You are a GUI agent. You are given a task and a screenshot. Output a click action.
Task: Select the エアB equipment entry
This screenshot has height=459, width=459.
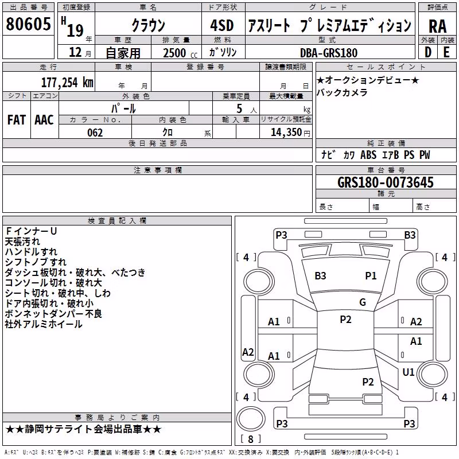point(390,155)
